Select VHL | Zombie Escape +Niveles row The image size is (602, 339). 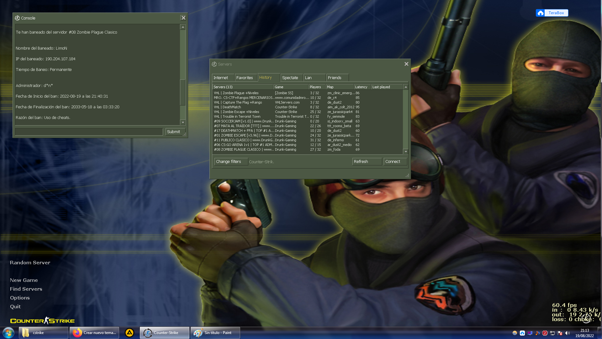pos(307,112)
